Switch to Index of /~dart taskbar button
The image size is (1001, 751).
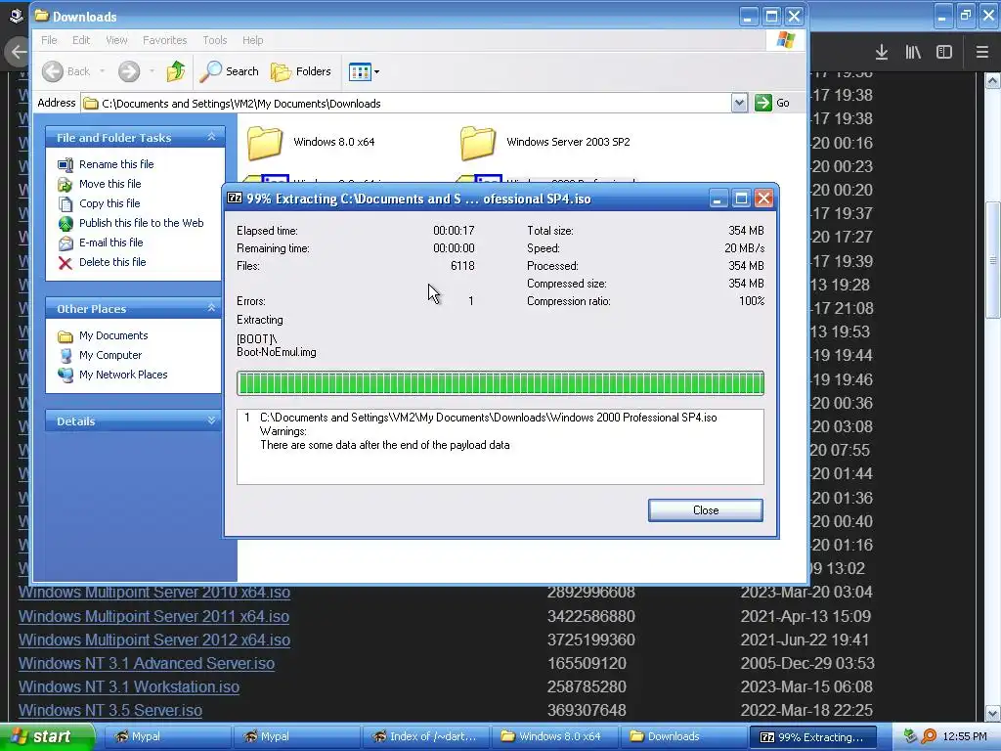pyautogui.click(x=426, y=736)
